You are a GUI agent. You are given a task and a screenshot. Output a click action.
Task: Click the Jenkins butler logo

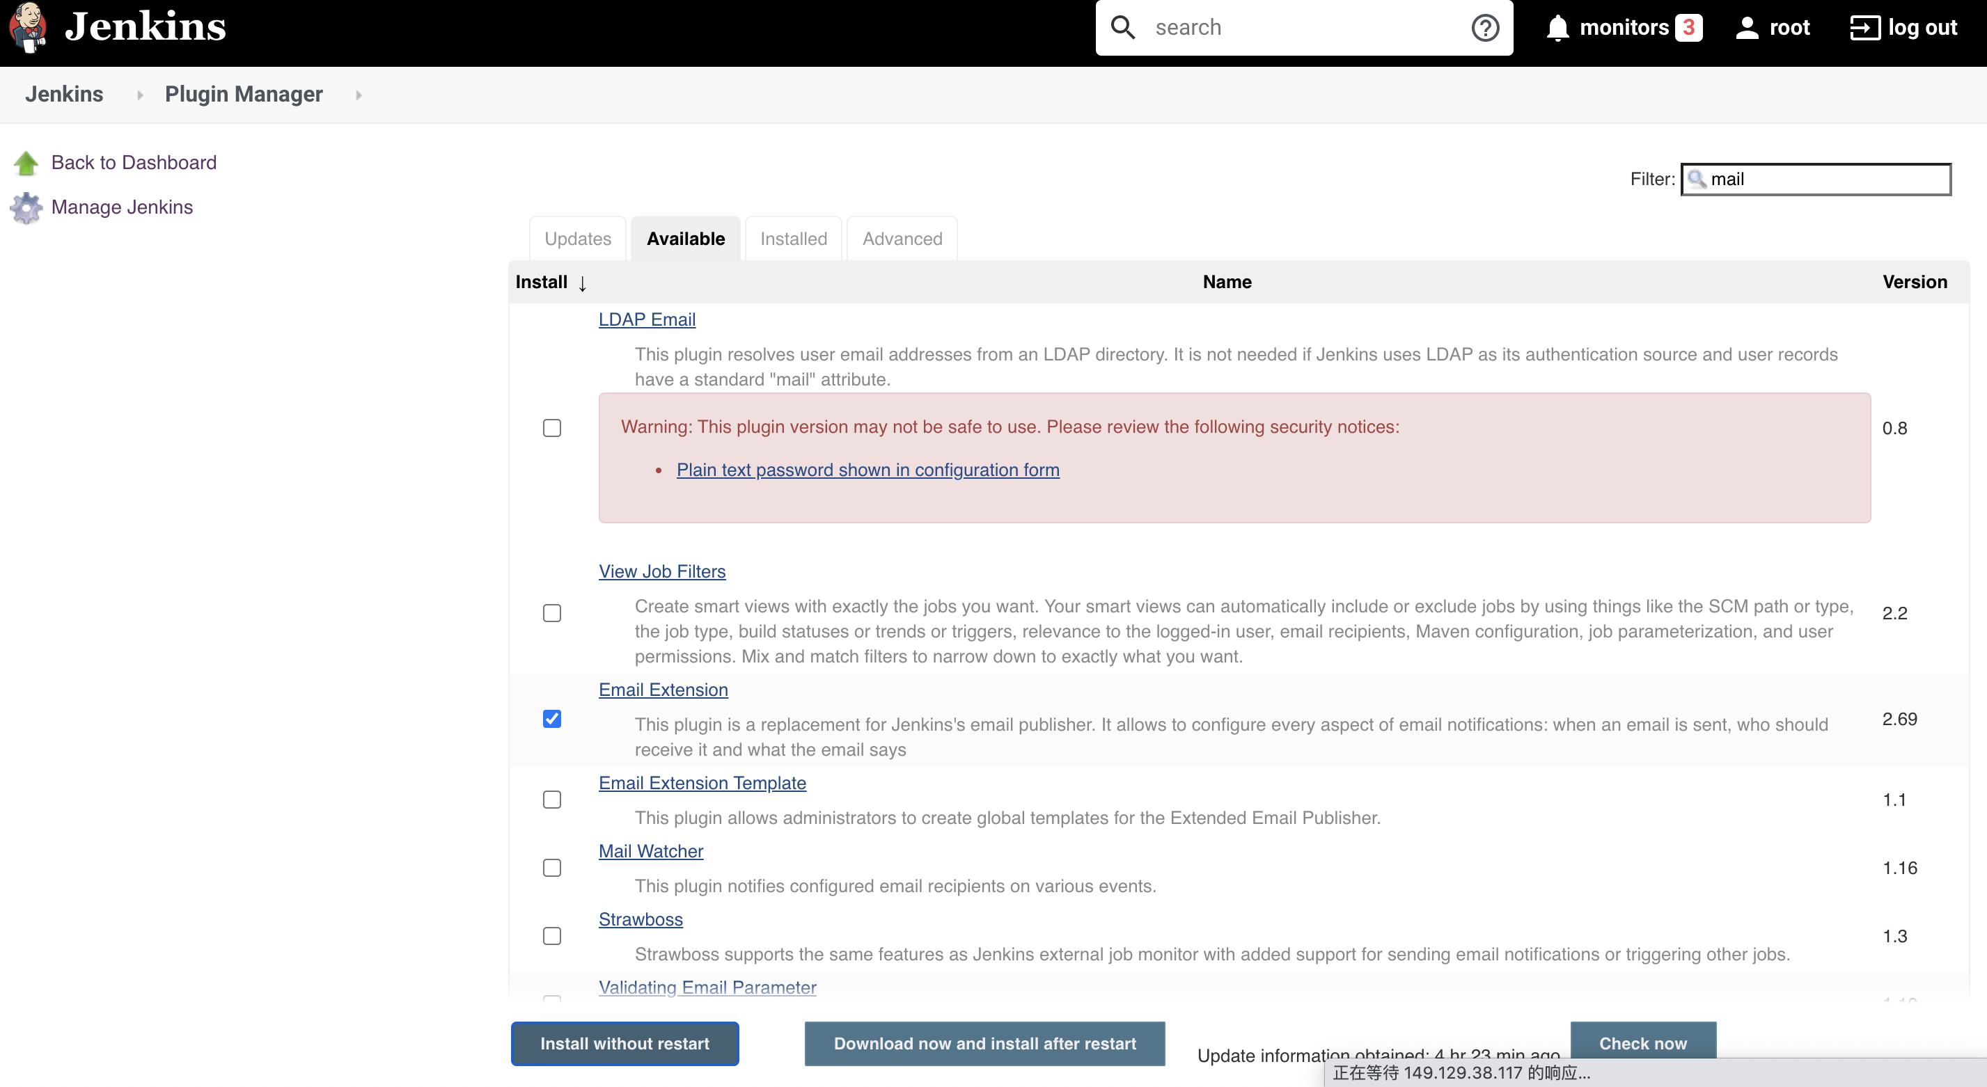click(x=28, y=28)
